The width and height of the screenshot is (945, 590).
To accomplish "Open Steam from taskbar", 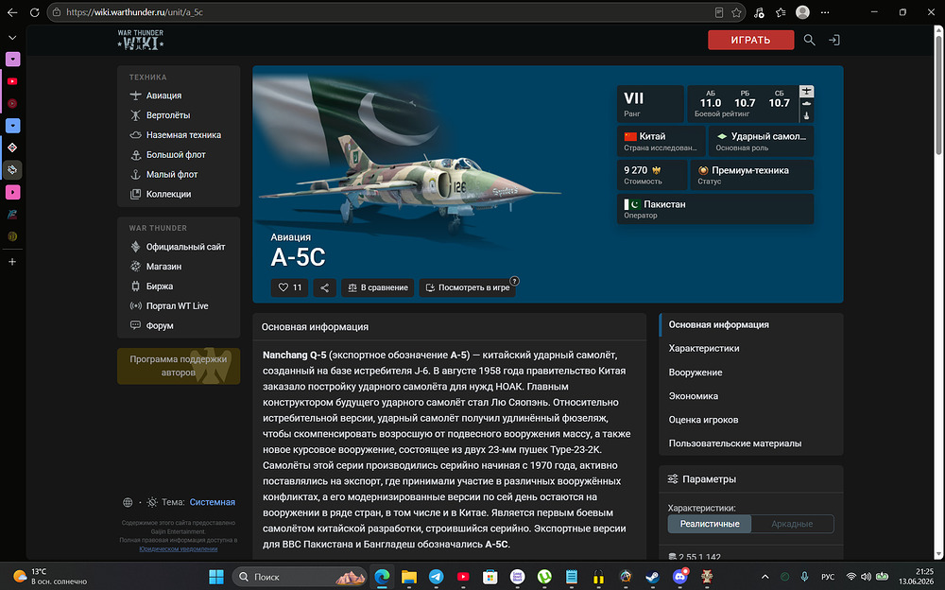I will pyautogui.click(x=653, y=577).
